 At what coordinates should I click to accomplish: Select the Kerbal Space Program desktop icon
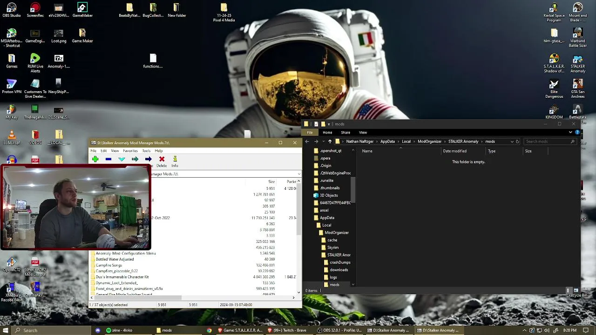tap(554, 13)
